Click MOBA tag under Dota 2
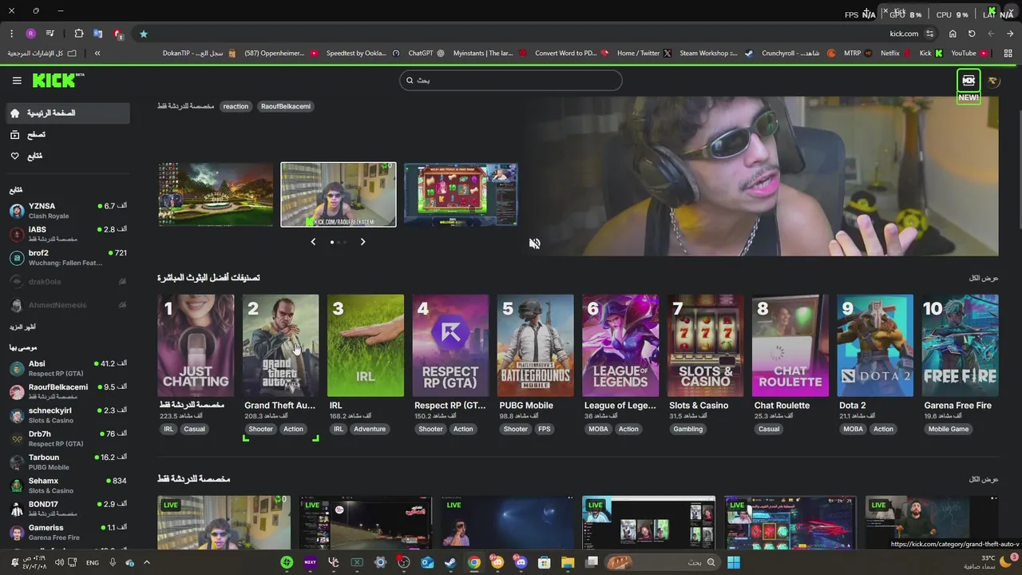This screenshot has height=575, width=1022. pos(854,429)
